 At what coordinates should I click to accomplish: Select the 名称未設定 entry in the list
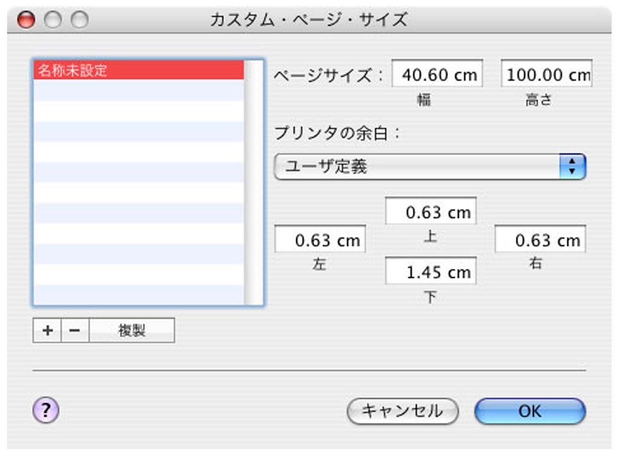(x=139, y=70)
